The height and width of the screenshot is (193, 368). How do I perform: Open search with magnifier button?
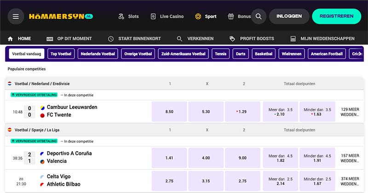pos(259,17)
